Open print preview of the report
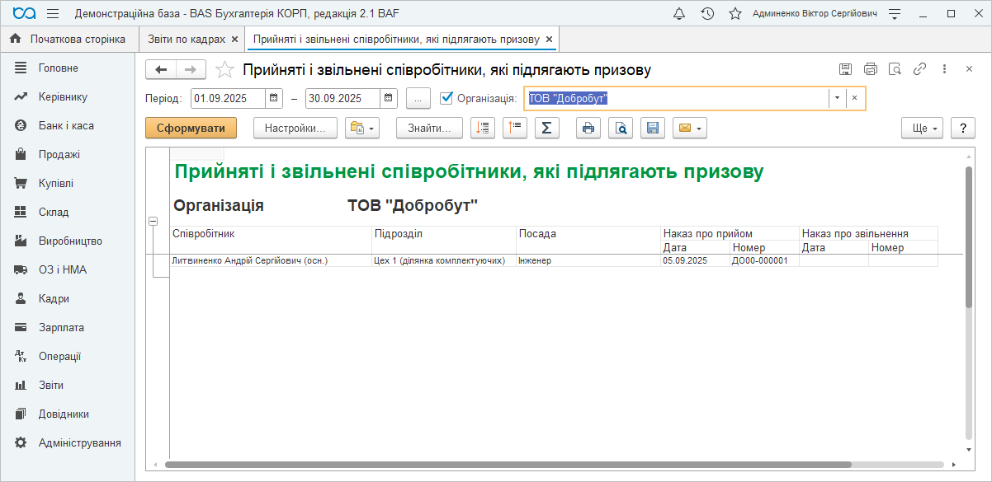The image size is (992, 482). (x=621, y=128)
